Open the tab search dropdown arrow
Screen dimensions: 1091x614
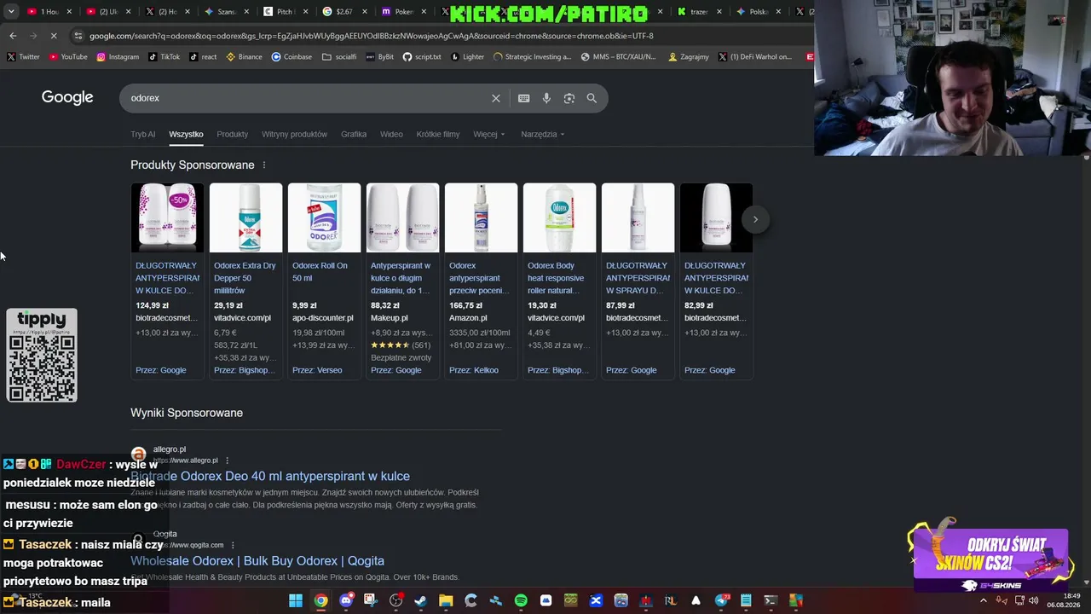(x=11, y=12)
